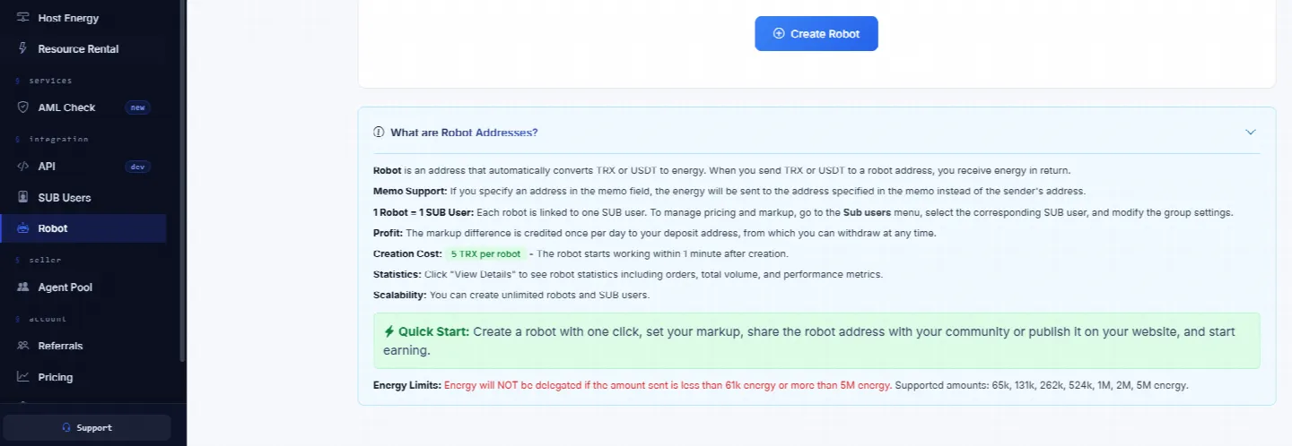Image resolution: width=1292 pixels, height=446 pixels.
Task: Click the Memo Support label
Action: (x=410, y=191)
